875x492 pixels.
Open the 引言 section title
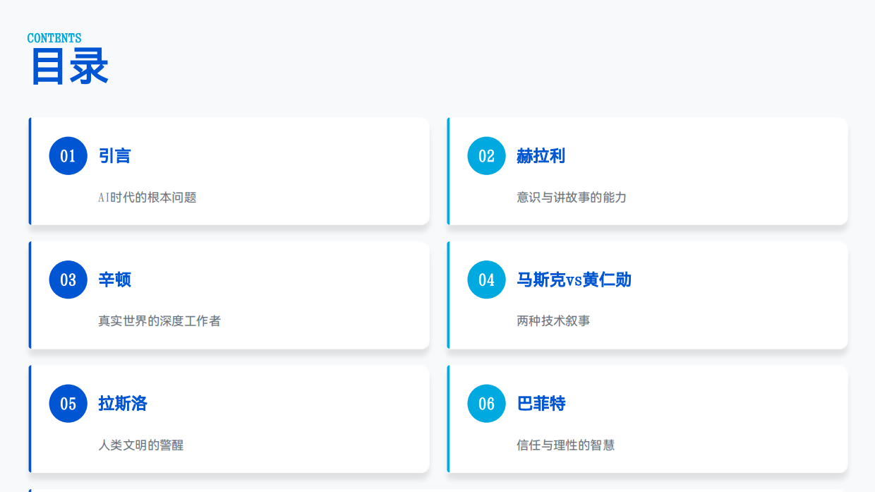pyautogui.click(x=113, y=155)
